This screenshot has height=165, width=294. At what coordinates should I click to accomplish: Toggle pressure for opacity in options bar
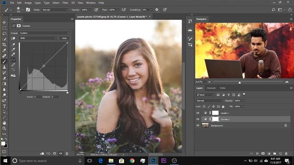[x=96, y=10]
